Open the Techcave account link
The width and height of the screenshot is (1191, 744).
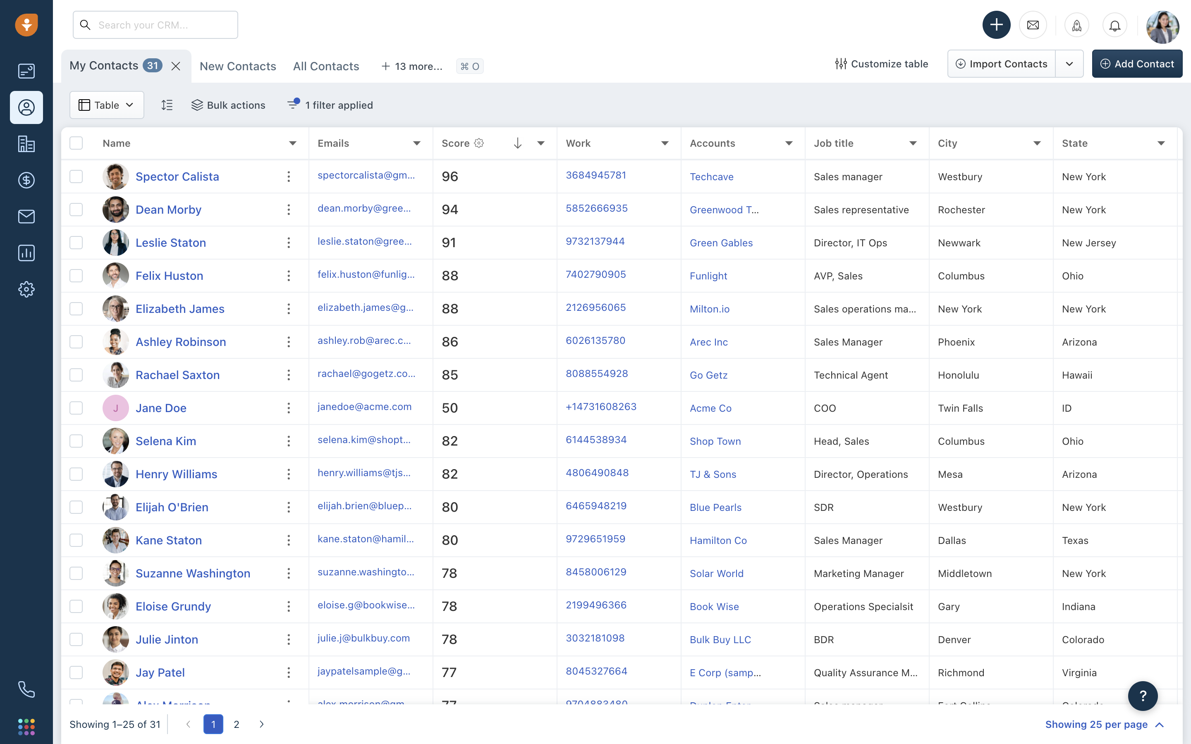tap(711, 176)
